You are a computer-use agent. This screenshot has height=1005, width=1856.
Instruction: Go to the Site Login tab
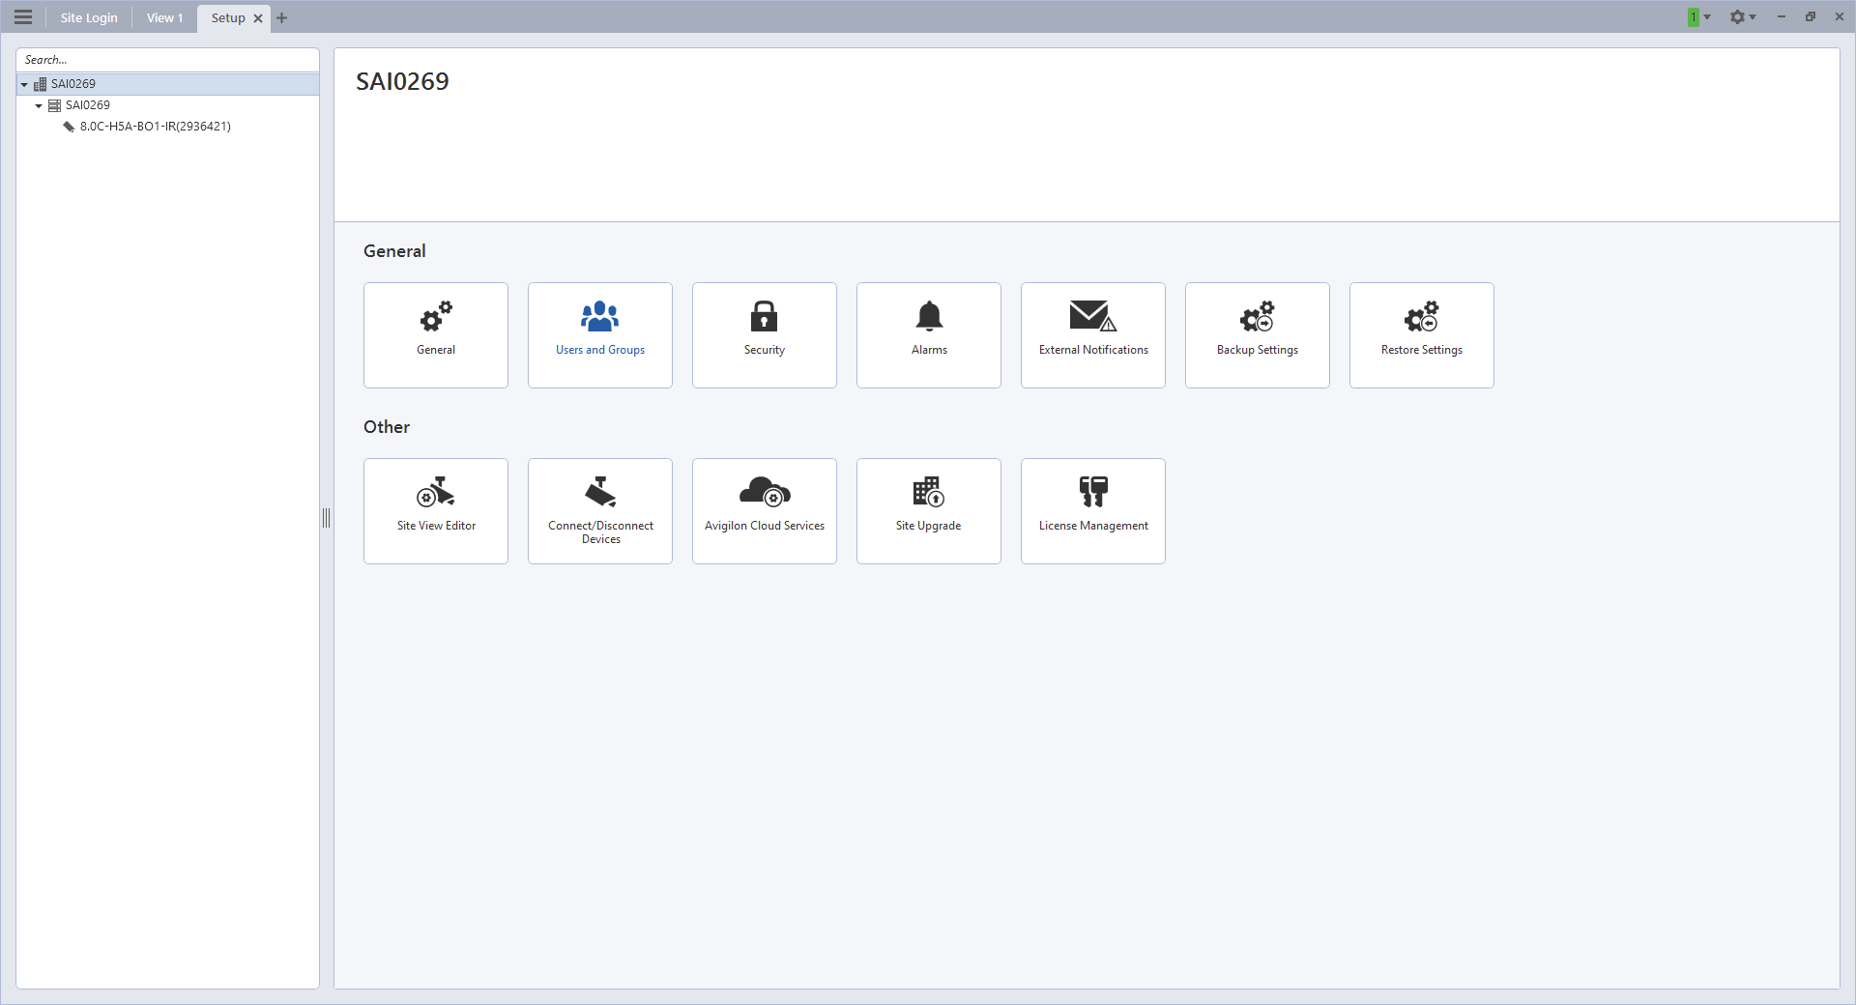pyautogui.click(x=88, y=17)
